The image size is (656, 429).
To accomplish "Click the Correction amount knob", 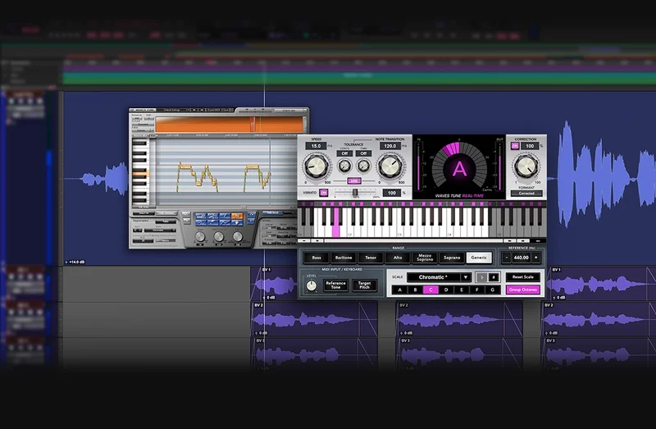I will tap(526, 167).
